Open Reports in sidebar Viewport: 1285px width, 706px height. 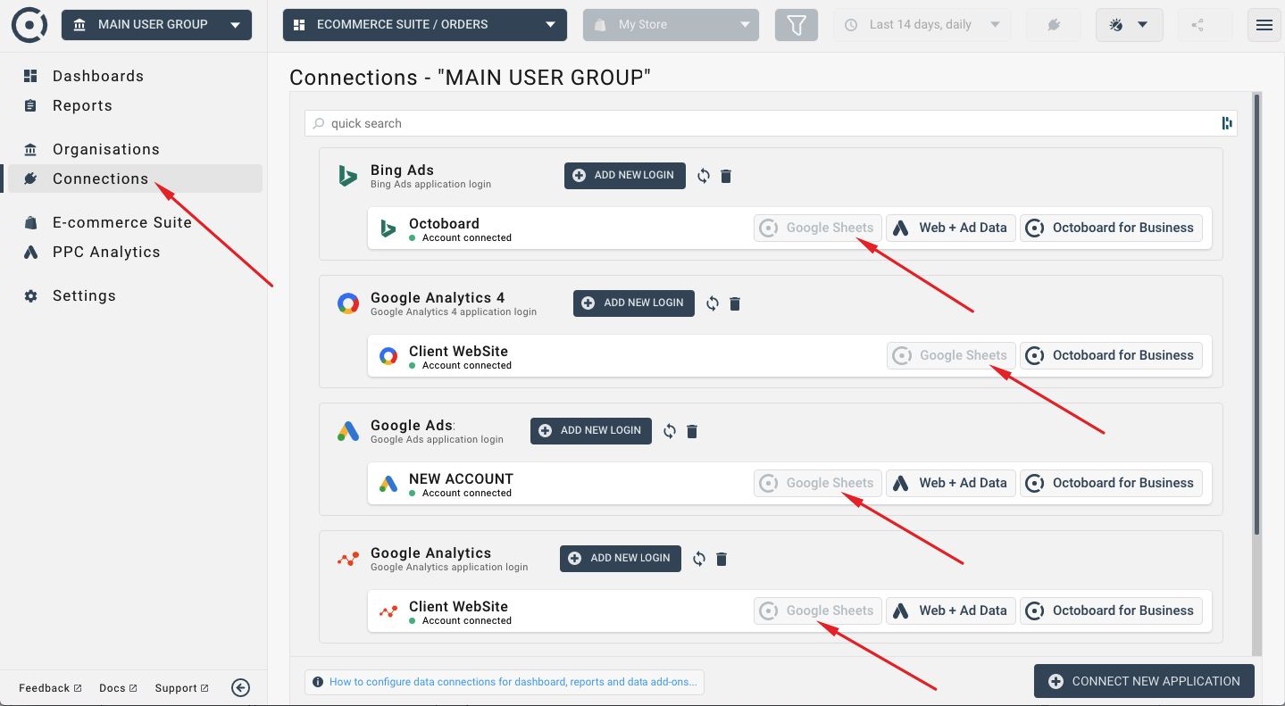click(82, 105)
